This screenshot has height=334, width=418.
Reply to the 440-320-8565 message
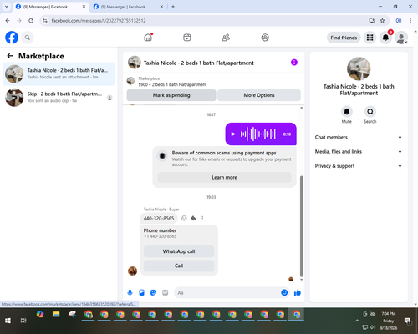point(193,218)
